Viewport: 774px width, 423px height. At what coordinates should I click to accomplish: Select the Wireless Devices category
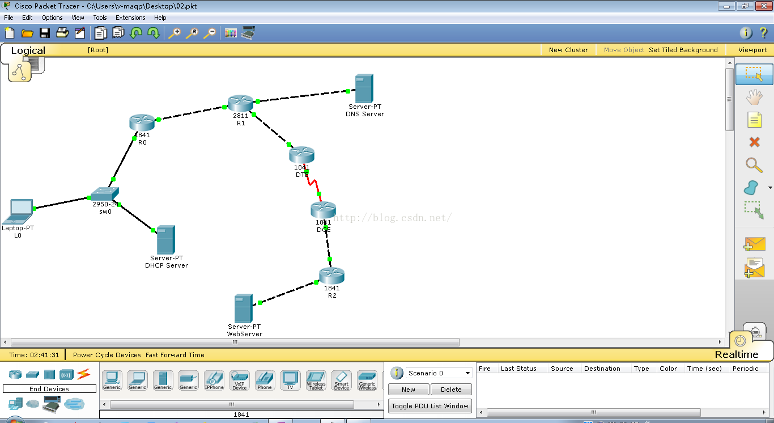click(x=66, y=374)
